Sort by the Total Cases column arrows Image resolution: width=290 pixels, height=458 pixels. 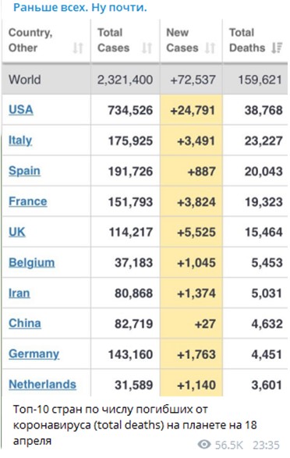[147, 48]
